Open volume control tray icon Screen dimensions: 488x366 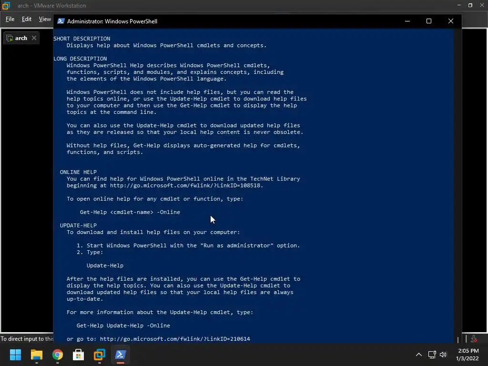click(443, 355)
